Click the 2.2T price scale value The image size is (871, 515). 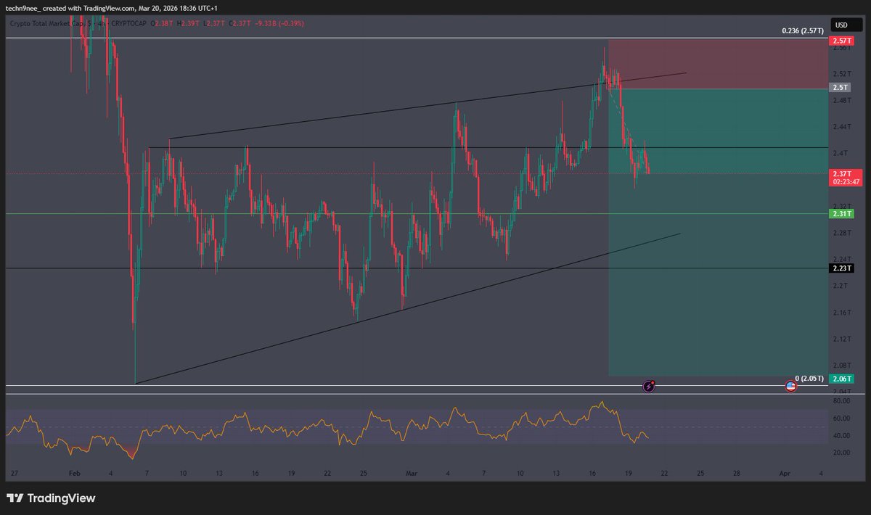coord(841,286)
